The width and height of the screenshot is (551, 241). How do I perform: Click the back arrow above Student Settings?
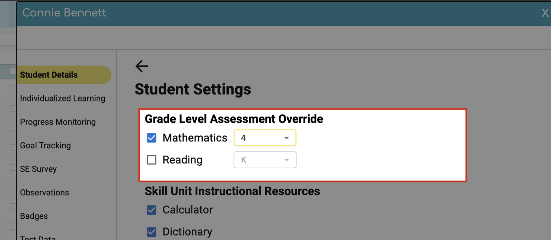click(x=142, y=66)
